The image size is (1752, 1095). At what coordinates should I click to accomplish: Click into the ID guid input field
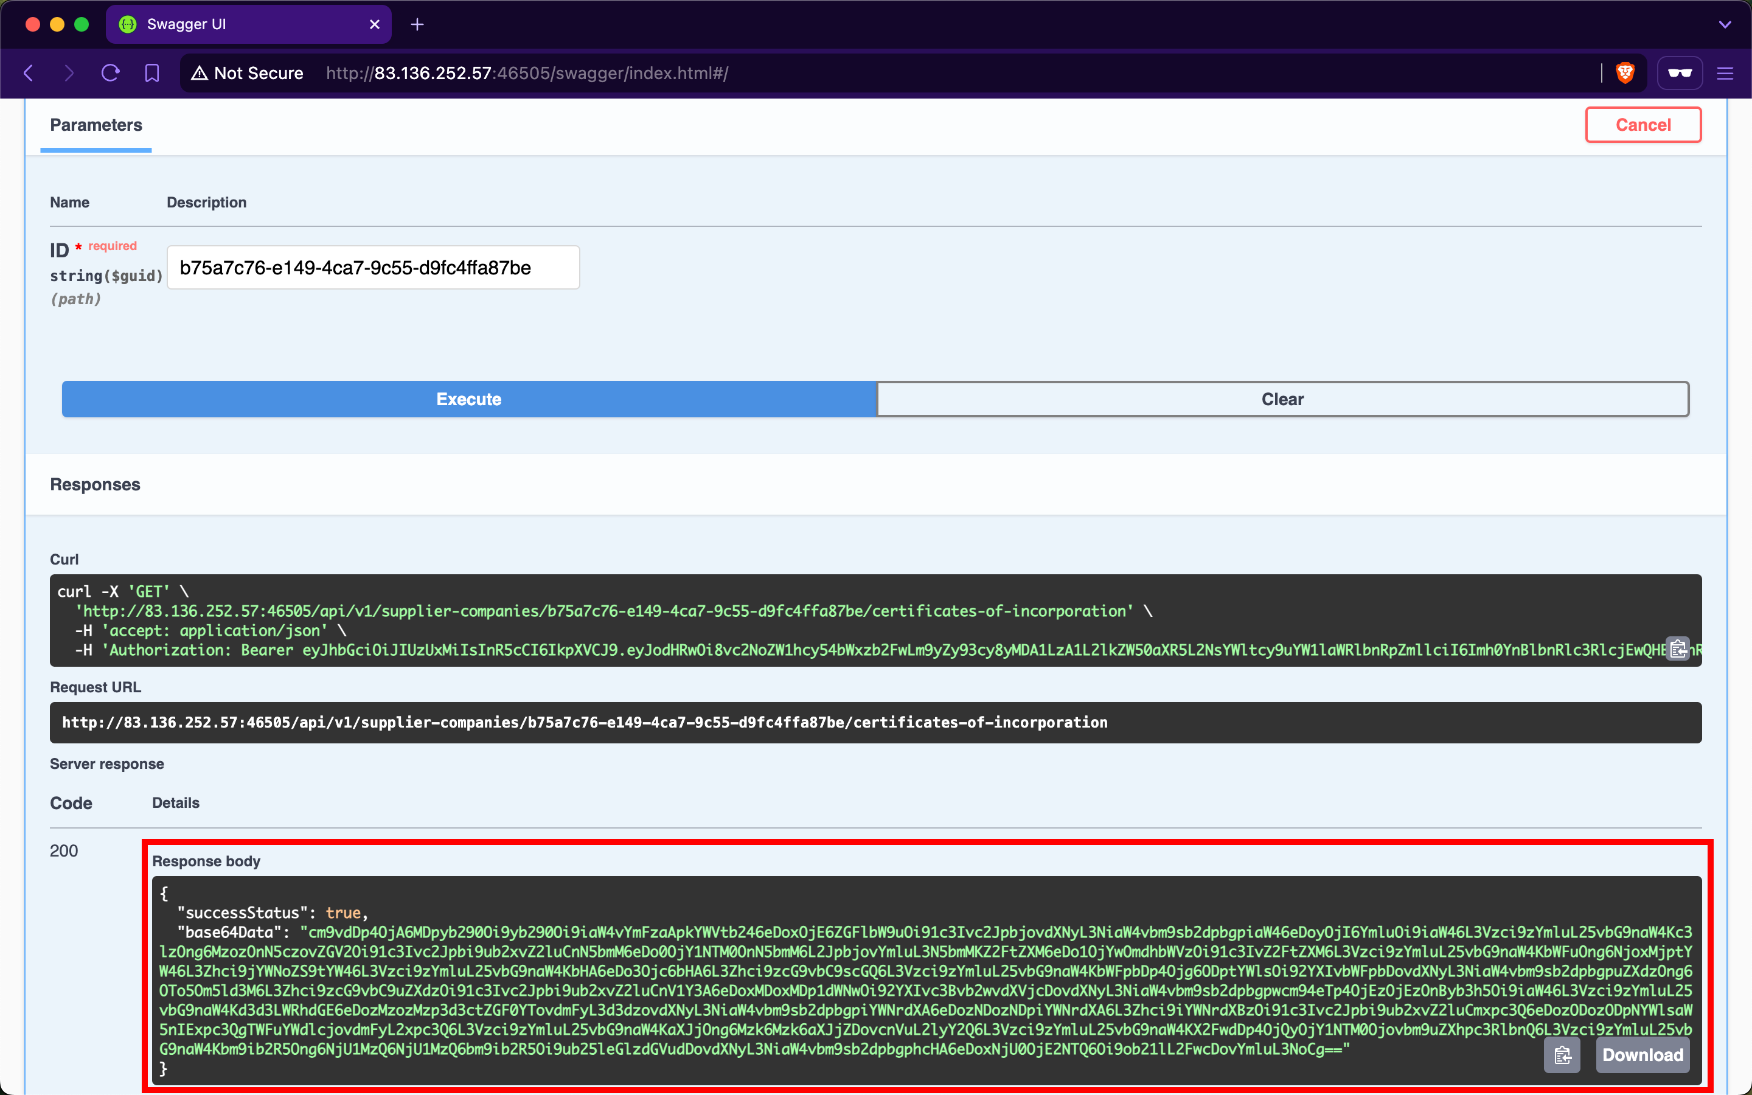click(373, 267)
